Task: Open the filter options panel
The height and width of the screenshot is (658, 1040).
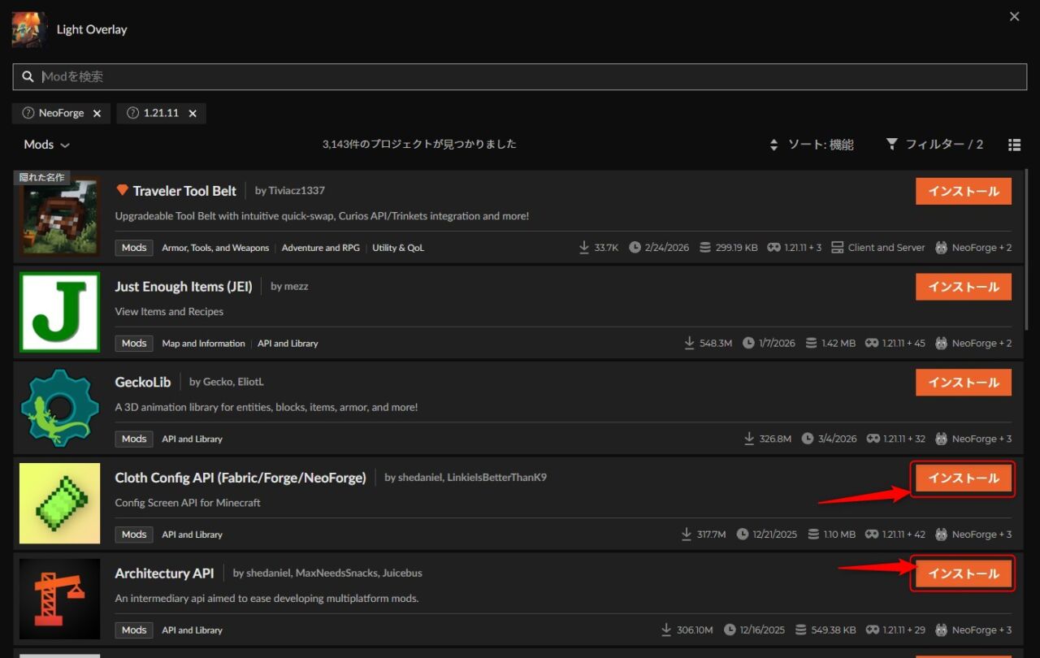Action: pyautogui.click(x=934, y=145)
